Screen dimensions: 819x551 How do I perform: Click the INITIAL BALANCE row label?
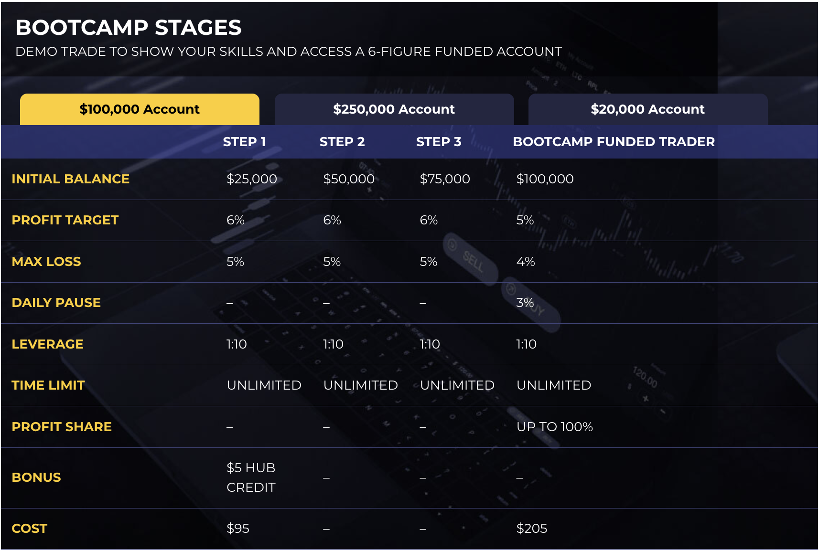[x=71, y=179]
